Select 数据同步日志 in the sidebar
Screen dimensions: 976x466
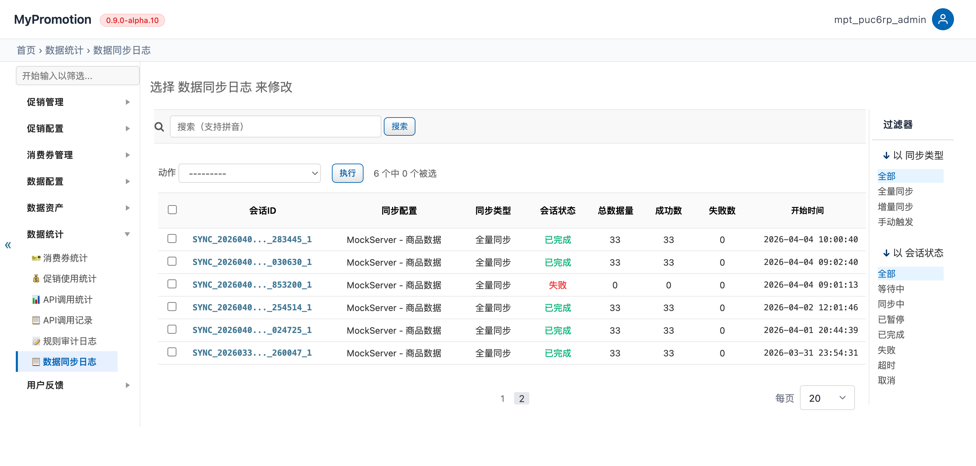(70, 362)
